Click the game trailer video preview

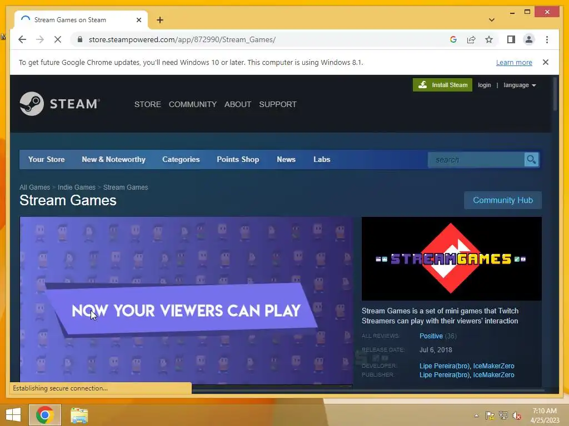tap(187, 301)
